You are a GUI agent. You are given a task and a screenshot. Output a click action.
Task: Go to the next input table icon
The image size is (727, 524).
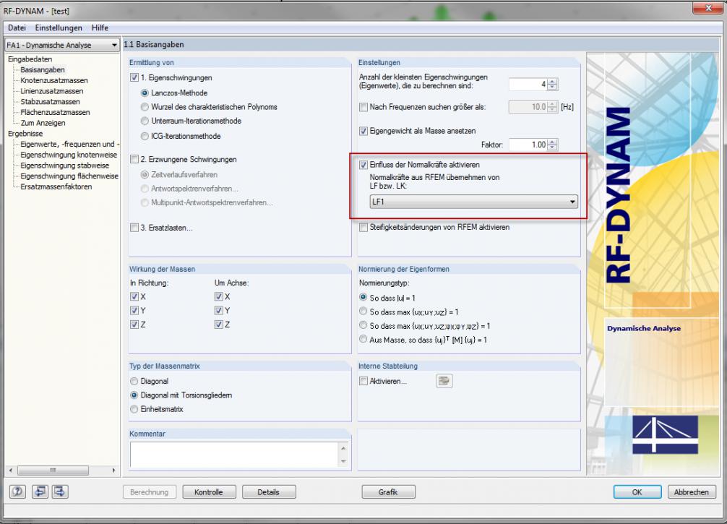point(60,491)
